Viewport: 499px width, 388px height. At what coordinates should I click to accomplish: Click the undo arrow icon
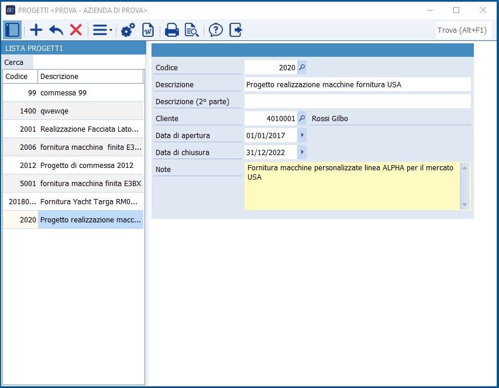click(56, 30)
